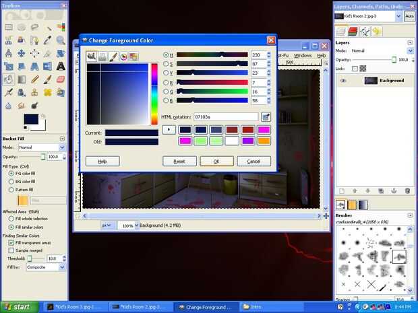Select the Crop tool
Screen dimensions: 418x313
[x=48, y=53]
